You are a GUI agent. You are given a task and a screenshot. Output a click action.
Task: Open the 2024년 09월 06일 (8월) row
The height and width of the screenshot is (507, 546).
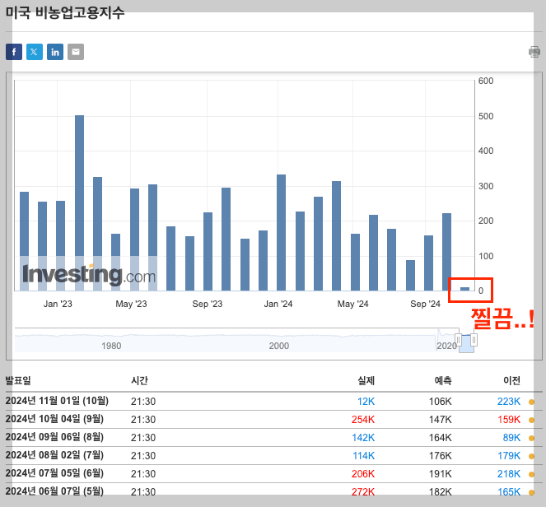(273, 437)
